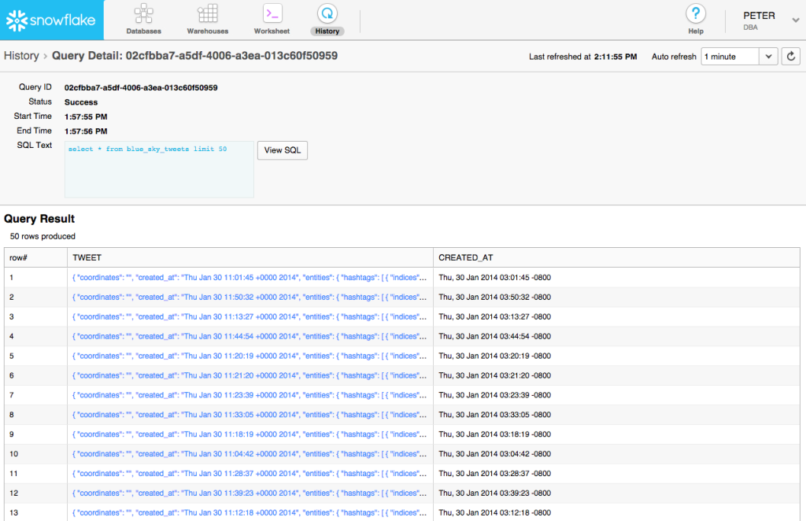
Task: Open the tweet JSON in row 1
Action: tap(250, 277)
